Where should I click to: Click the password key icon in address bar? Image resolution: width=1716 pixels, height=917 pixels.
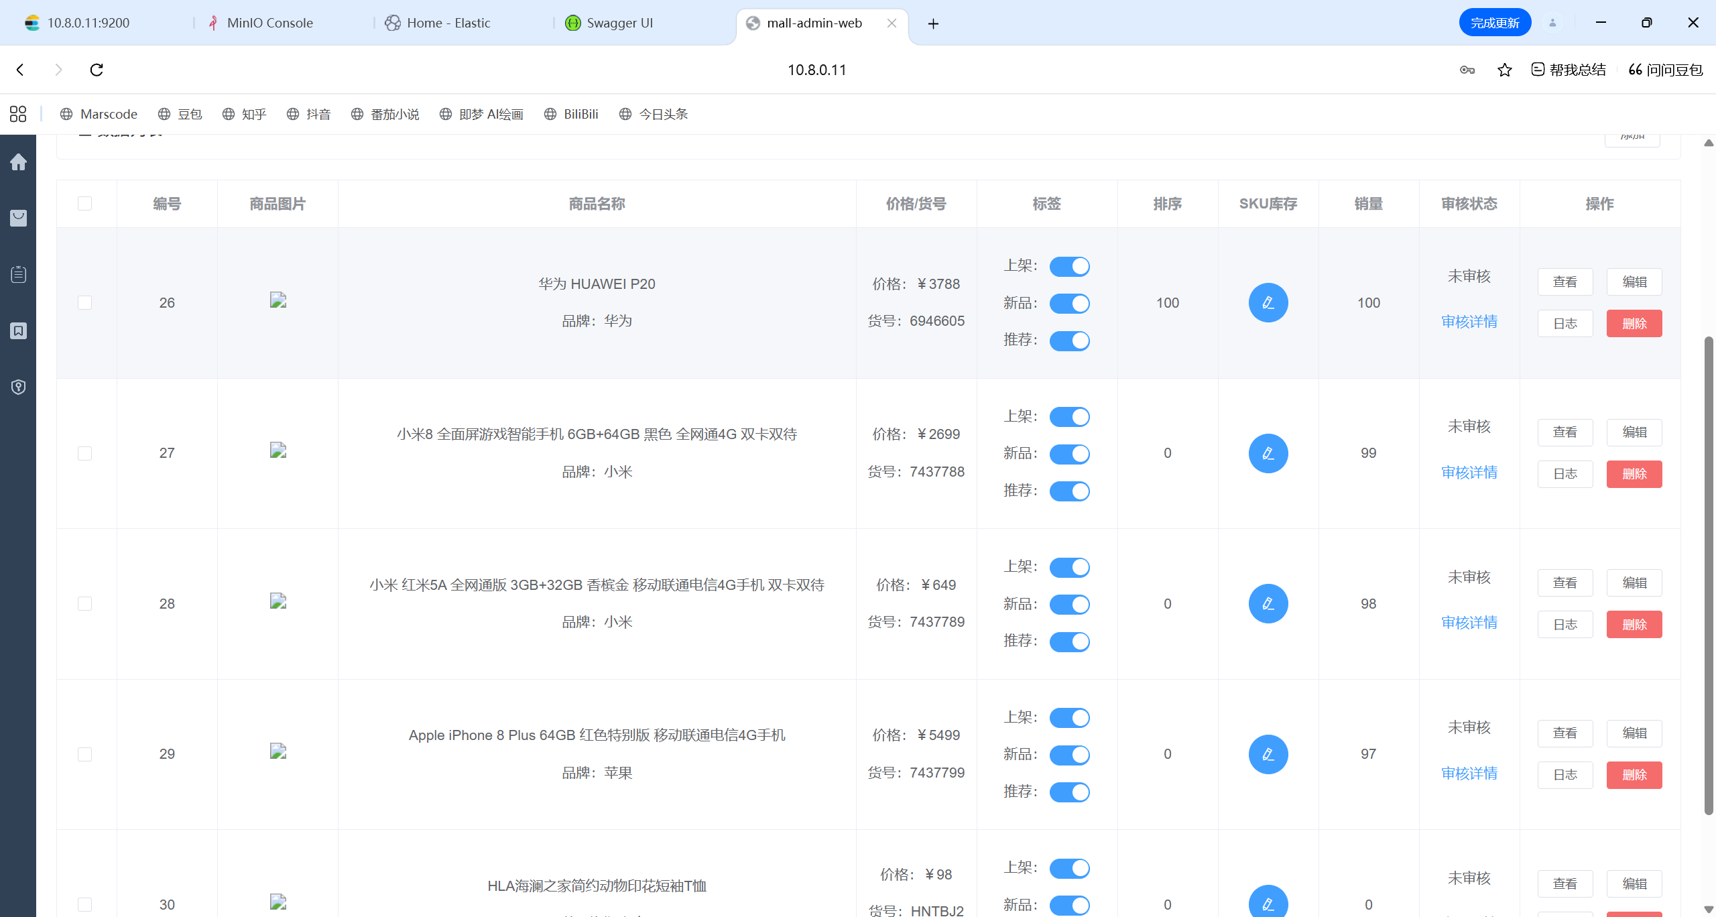(x=1467, y=70)
